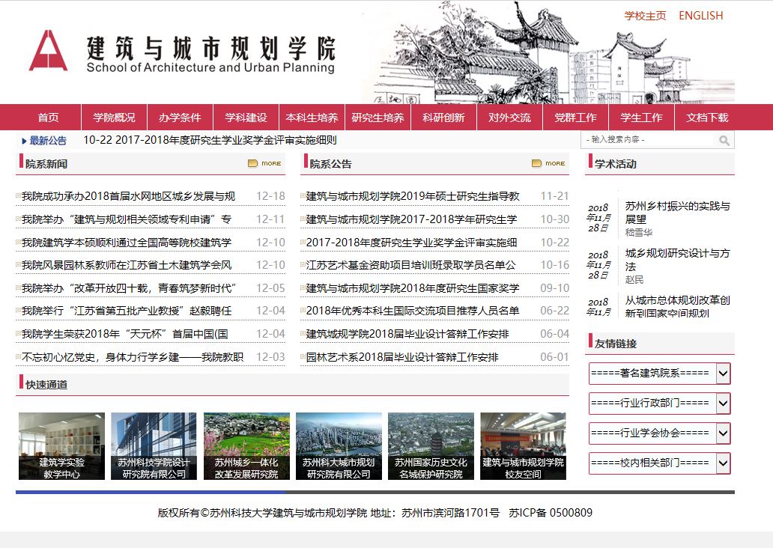Select 文档下载 in the navigation bar
The image size is (773, 548).
(706, 118)
